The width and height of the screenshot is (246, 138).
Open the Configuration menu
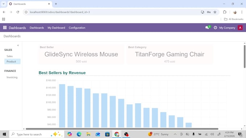77,28
